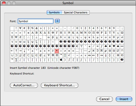Image resolution: width=136 pixels, height=106 pixels.
Task: Select the Apple logo symbol
Action: 61,60
